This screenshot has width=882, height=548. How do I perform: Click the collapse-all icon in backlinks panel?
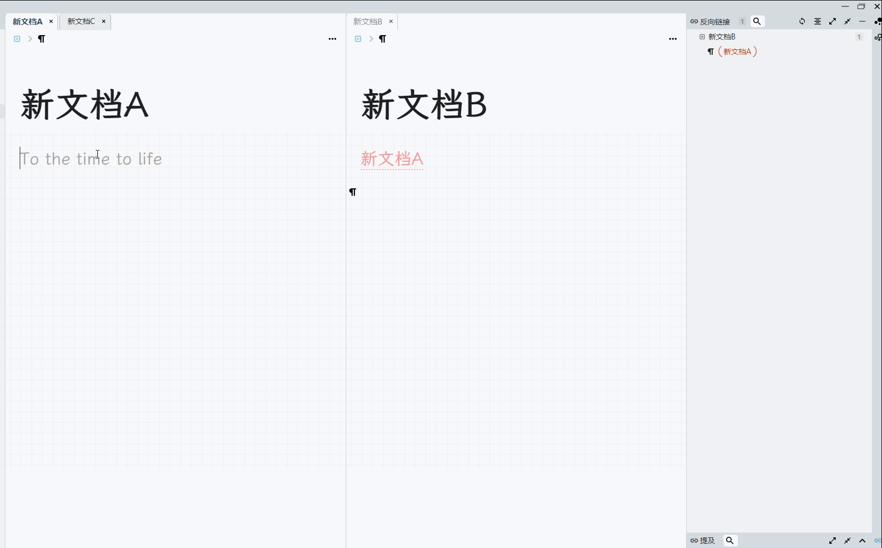pyautogui.click(x=847, y=21)
